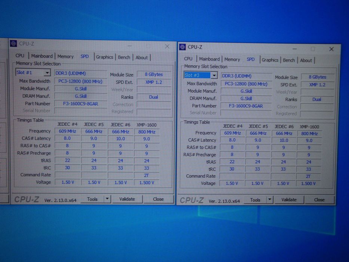Click the tRC value 30 in the left window
Viewport: 349px width, 262px height.
point(67,168)
